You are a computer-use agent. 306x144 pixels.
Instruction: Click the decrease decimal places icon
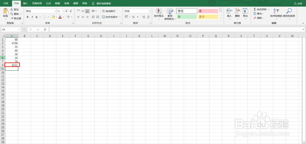click(x=148, y=17)
